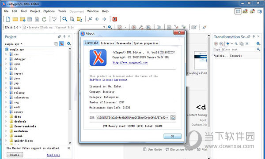The height and width of the screenshot is (159, 265).
Task: Open the Find menu
Action: (23, 11)
